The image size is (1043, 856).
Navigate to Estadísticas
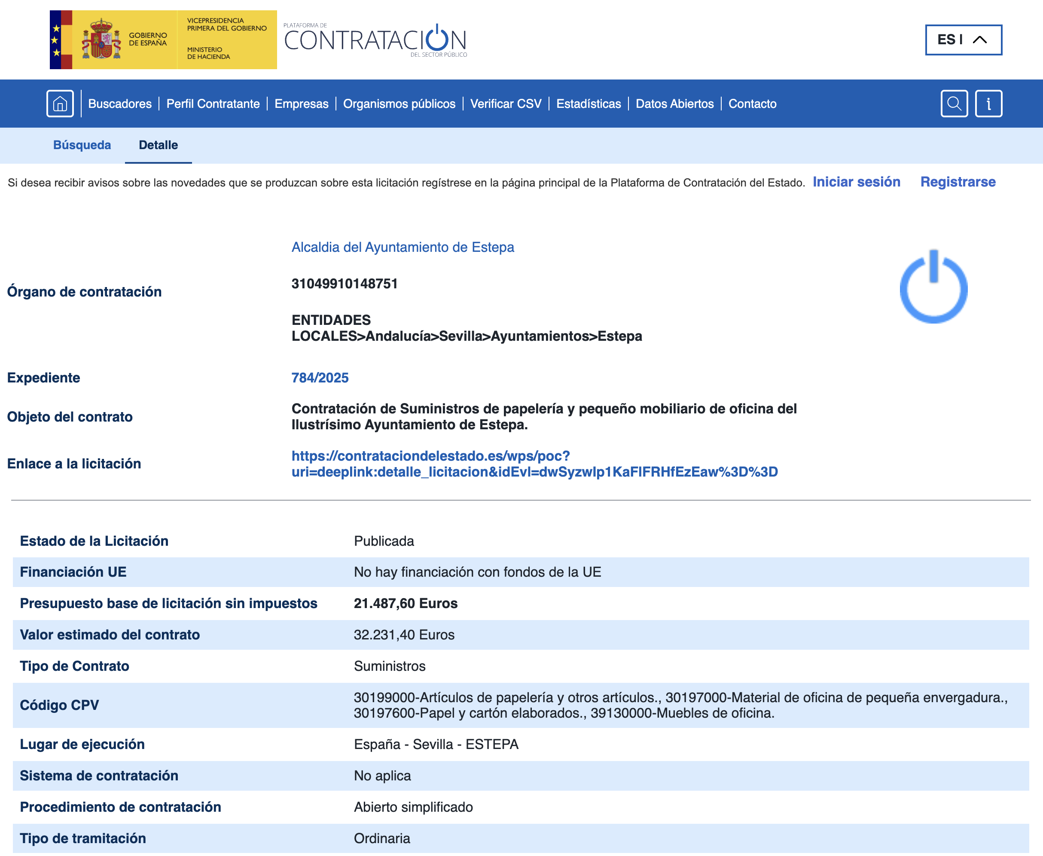[x=589, y=104]
